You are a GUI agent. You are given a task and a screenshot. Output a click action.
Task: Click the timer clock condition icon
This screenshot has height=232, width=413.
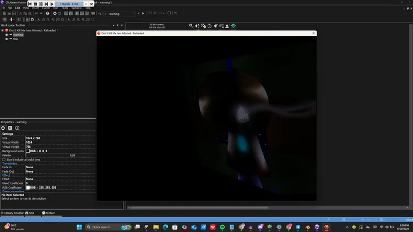[x=209, y=26]
